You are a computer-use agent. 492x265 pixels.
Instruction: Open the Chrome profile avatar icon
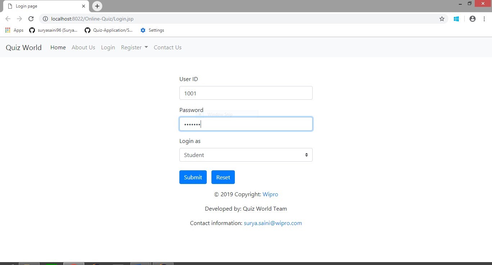pyautogui.click(x=473, y=19)
